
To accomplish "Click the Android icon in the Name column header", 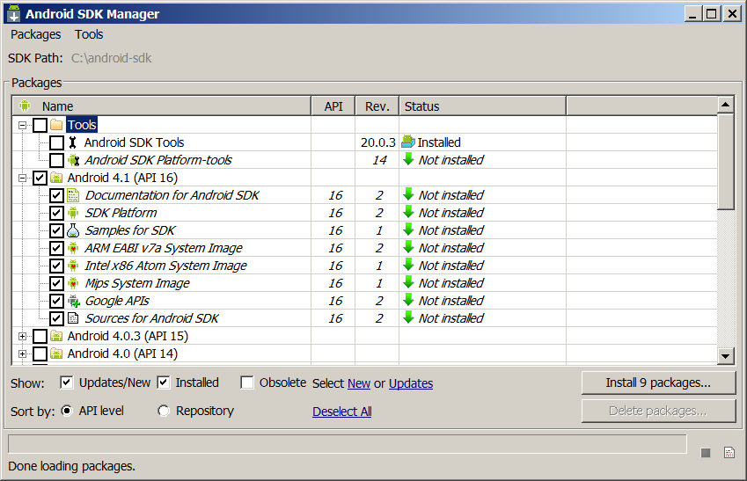I will [25, 106].
